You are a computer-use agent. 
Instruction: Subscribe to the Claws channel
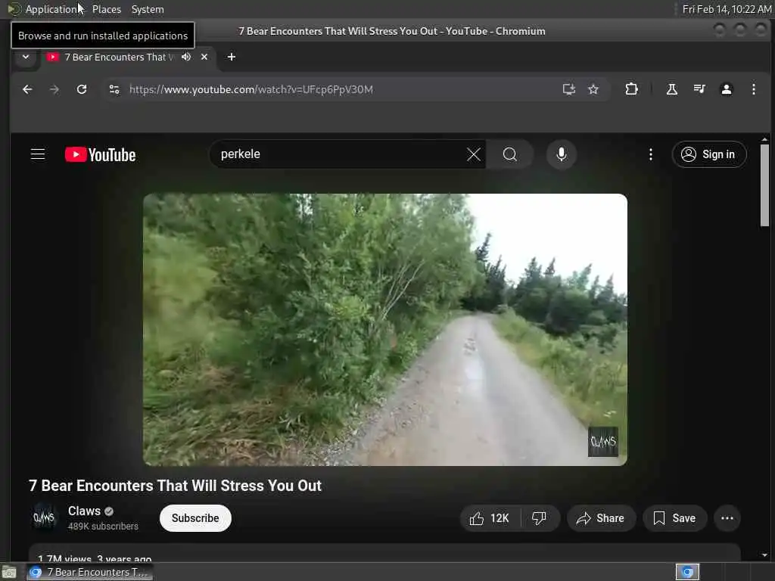tap(195, 517)
